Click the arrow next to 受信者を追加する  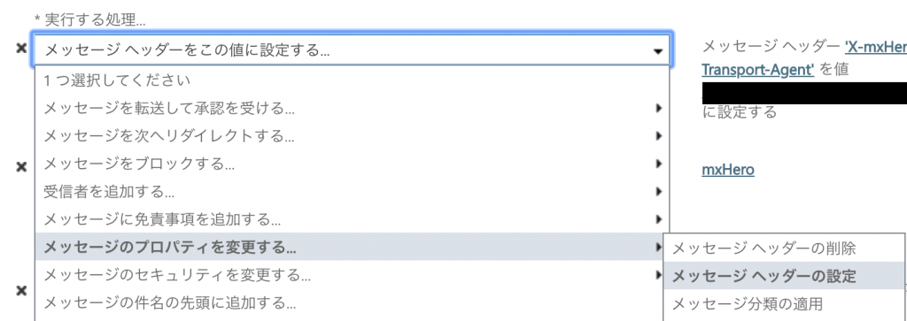tap(658, 191)
